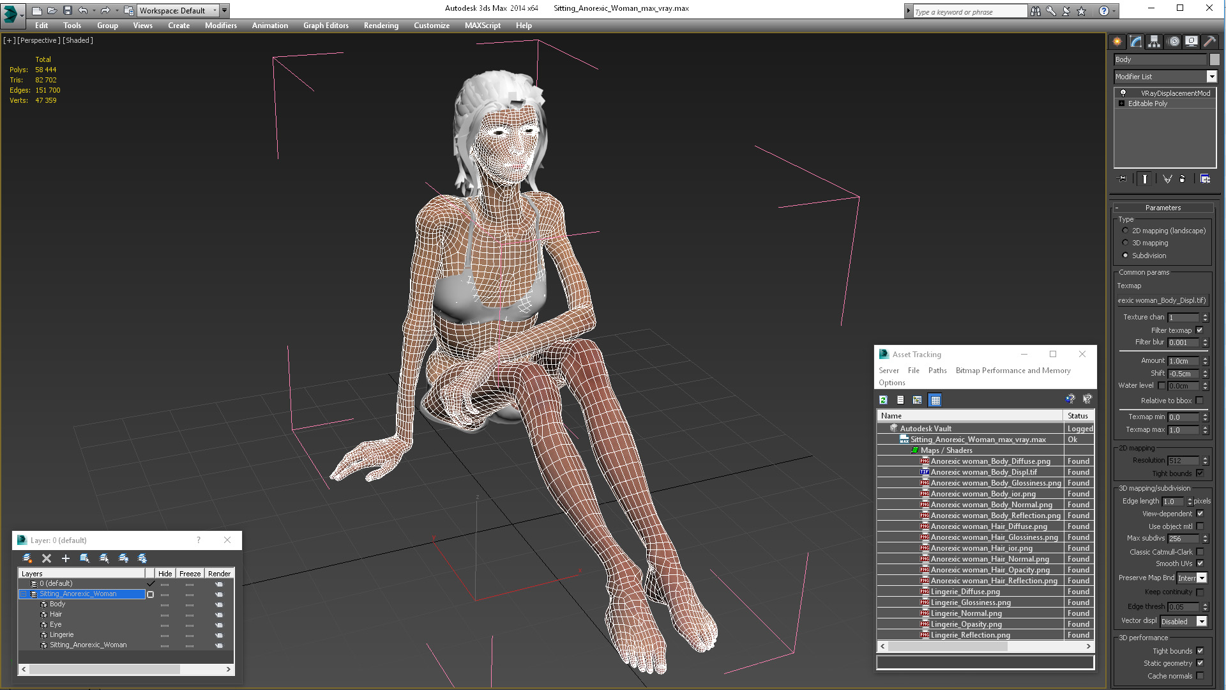Click the Status column header in Asset Tracking
1226x690 pixels.
[x=1078, y=416]
